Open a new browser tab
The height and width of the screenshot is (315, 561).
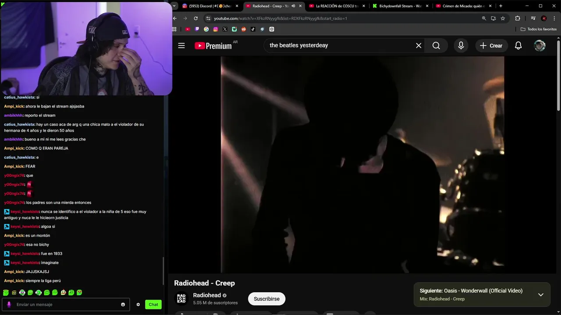tap(501, 6)
